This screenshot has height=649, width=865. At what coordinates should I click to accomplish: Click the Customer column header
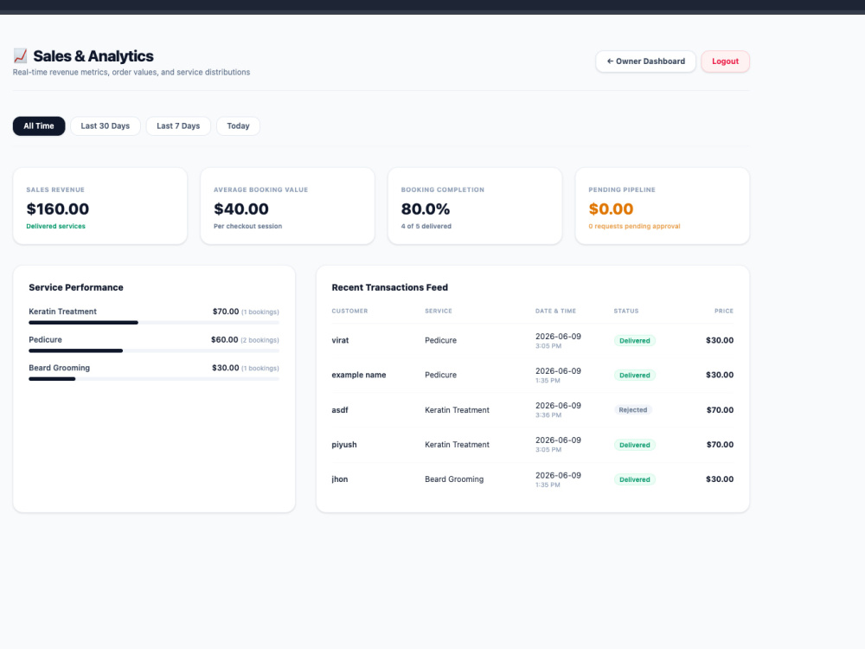(349, 311)
